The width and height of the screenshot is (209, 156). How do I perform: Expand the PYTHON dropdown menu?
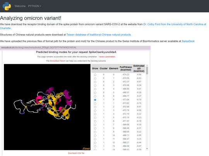click(x=34, y=6)
